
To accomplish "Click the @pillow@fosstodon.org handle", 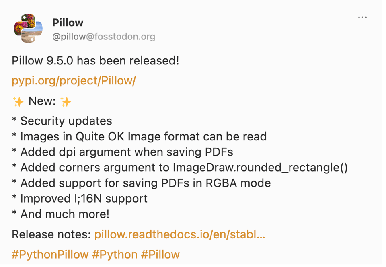I will [x=103, y=37].
